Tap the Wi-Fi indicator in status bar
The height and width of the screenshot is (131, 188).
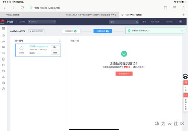click(175, 2)
